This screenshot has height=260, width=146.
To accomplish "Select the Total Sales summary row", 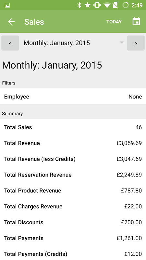I will [x=73, y=127].
